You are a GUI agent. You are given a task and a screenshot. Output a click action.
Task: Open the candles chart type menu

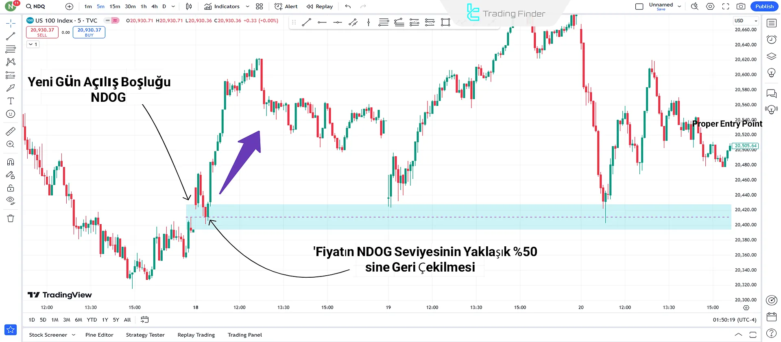(x=189, y=7)
